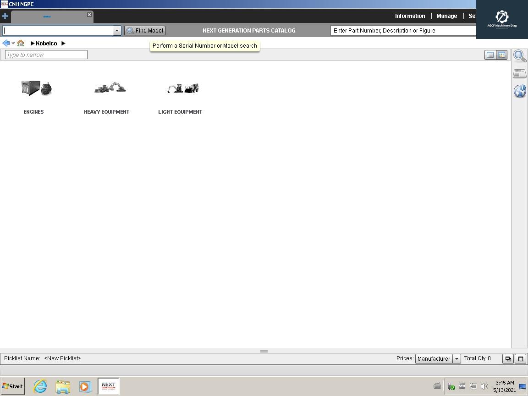Click the globe information icon on right sidebar
The image size is (528, 396).
click(x=520, y=91)
